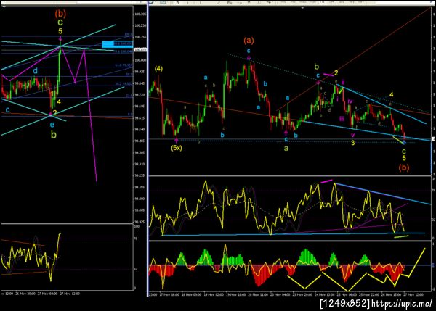Click price axis value 100.000 in left chart
Image resolution: width=436 pixels, height=311 pixels.
pyautogui.click(x=140, y=60)
